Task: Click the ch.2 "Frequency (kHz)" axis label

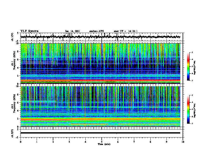Action: 14,103
